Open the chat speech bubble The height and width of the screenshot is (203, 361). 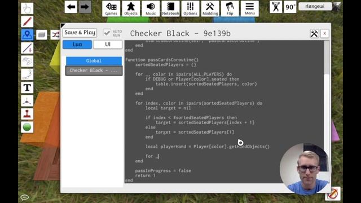point(25,197)
